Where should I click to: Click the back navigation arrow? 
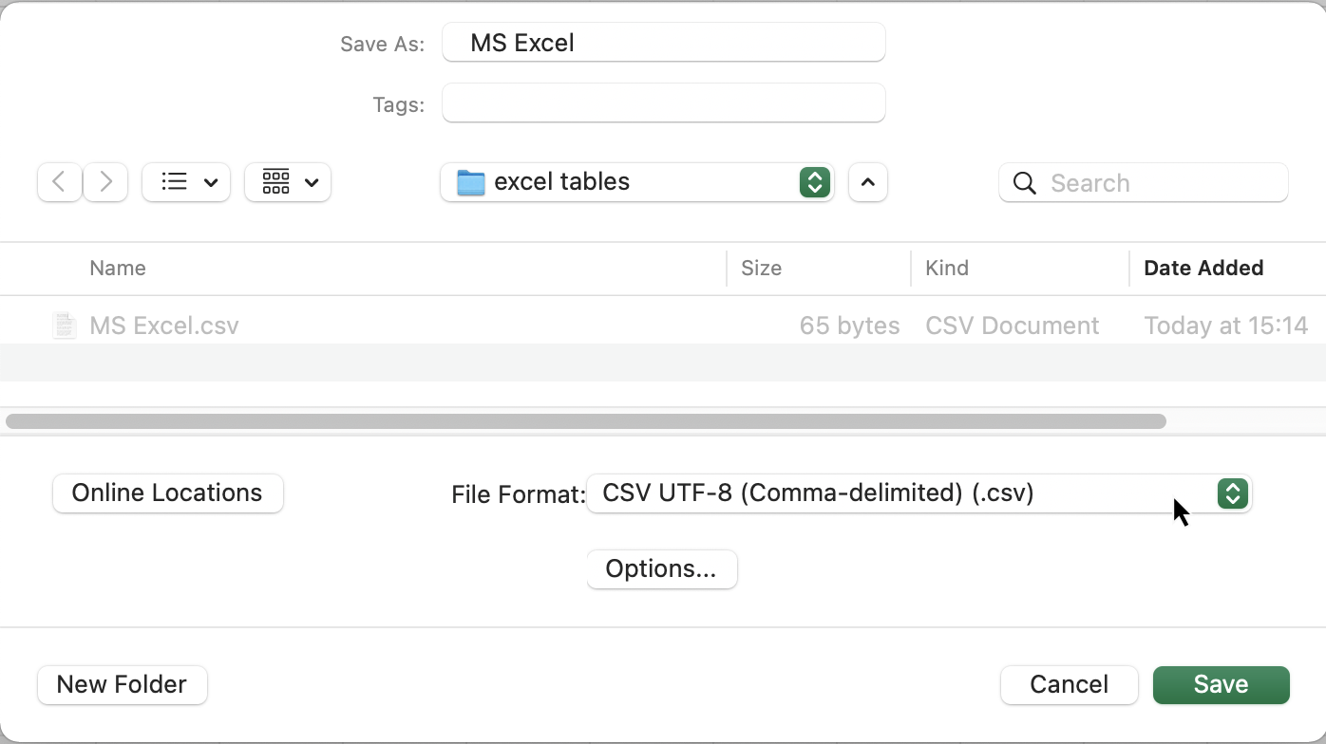pos(58,182)
